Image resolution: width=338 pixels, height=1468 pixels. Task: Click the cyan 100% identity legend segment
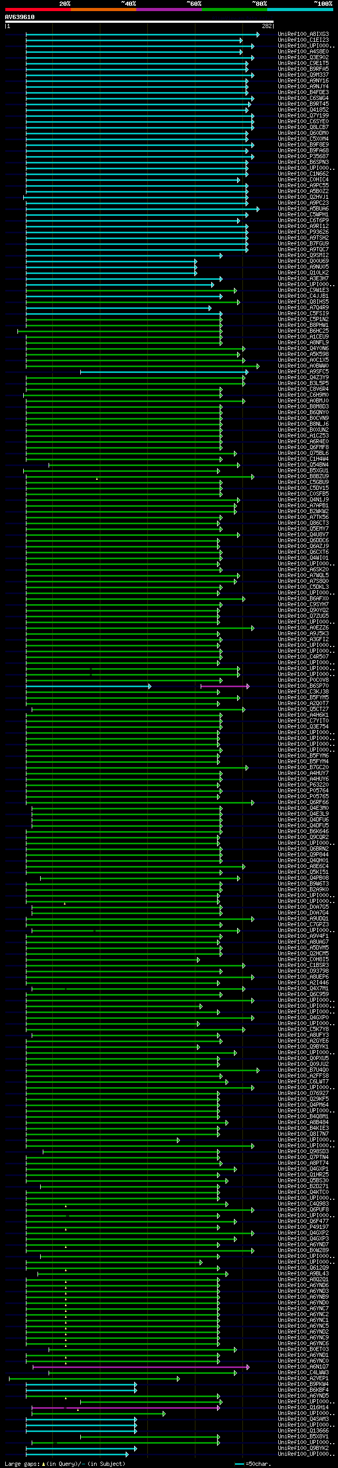click(x=300, y=10)
